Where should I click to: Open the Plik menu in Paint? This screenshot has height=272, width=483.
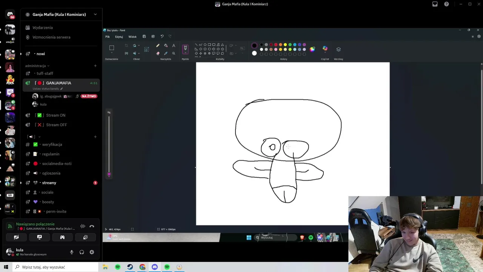108,37
